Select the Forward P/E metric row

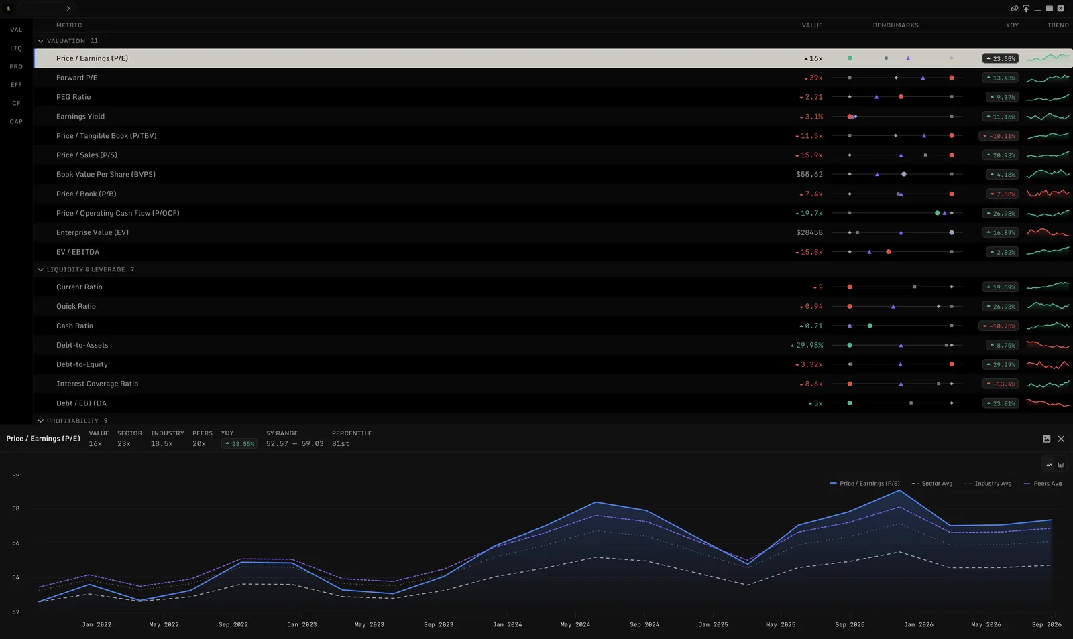(553, 78)
